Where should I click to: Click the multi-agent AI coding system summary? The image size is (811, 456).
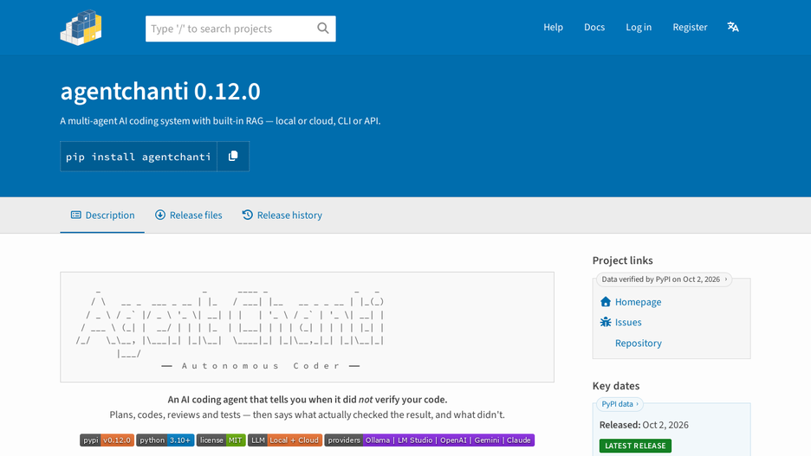point(220,121)
